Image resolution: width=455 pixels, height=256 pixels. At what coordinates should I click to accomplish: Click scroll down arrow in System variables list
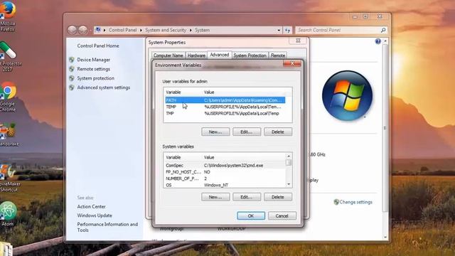[x=289, y=184]
